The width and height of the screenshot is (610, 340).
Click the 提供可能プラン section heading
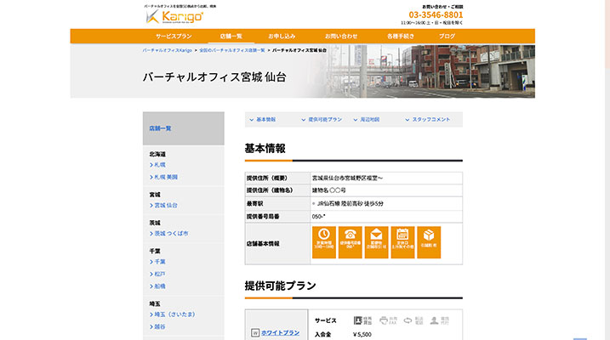(x=280, y=286)
